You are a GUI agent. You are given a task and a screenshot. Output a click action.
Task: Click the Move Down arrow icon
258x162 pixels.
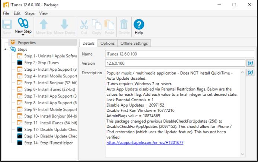64,24
